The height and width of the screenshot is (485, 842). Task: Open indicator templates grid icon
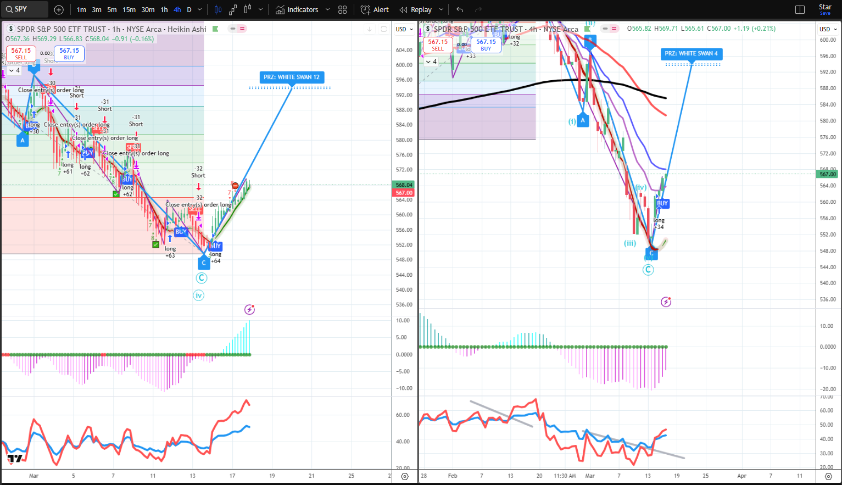[343, 9]
